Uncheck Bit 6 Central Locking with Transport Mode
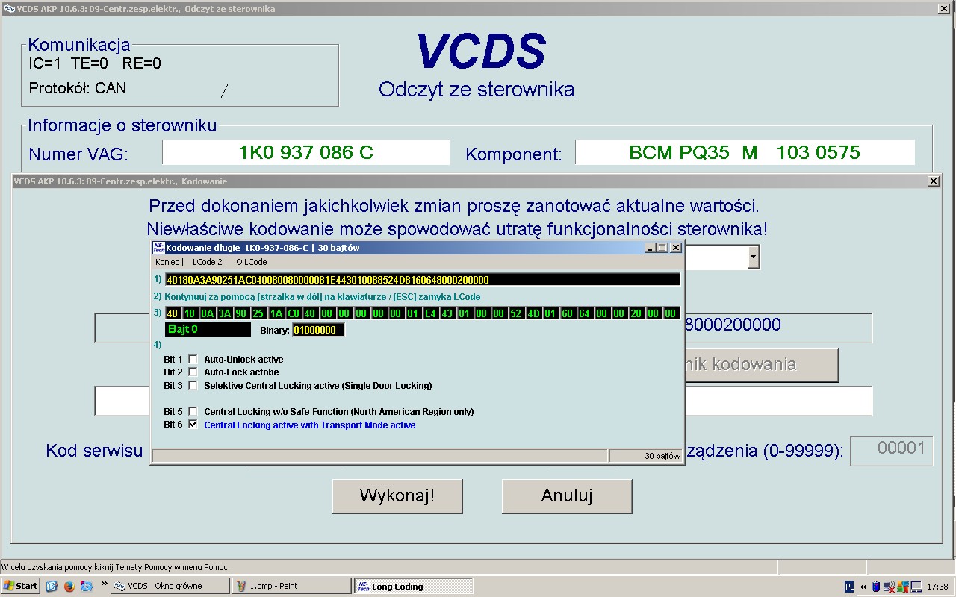Image resolution: width=956 pixels, height=597 pixels. (193, 425)
